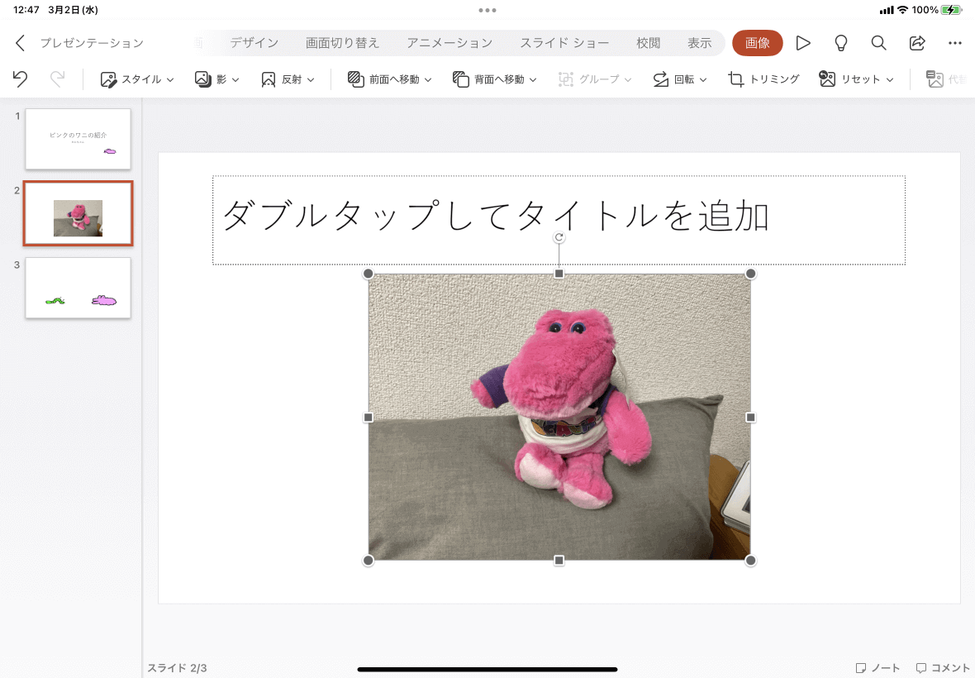
Task: Start the slideshow with the play icon
Action: click(803, 43)
